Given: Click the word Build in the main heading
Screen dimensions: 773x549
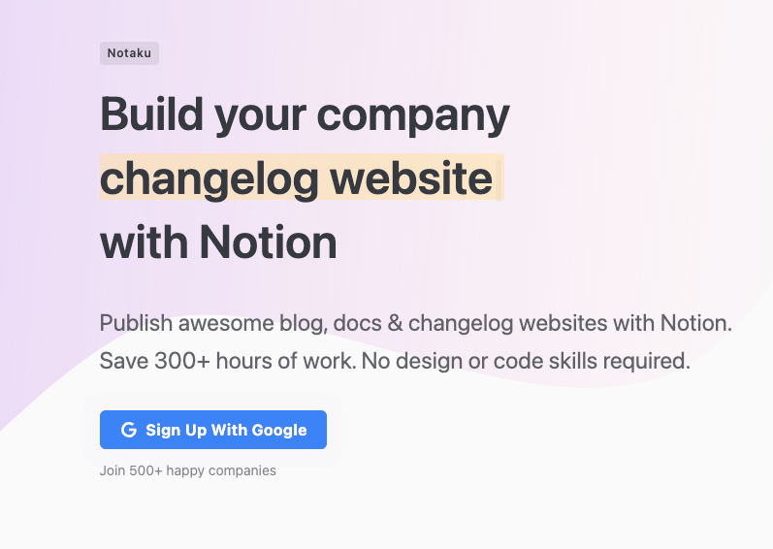Looking at the screenshot, I should tap(152, 113).
